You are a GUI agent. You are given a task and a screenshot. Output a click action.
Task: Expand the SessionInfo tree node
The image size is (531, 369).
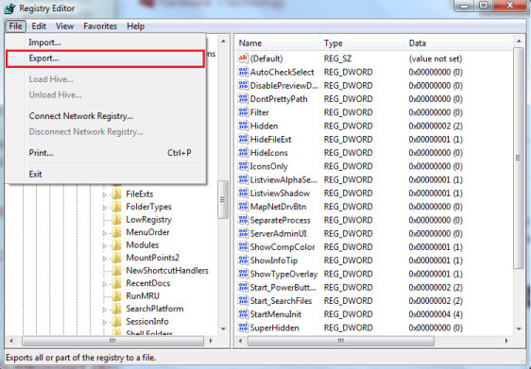pos(105,323)
